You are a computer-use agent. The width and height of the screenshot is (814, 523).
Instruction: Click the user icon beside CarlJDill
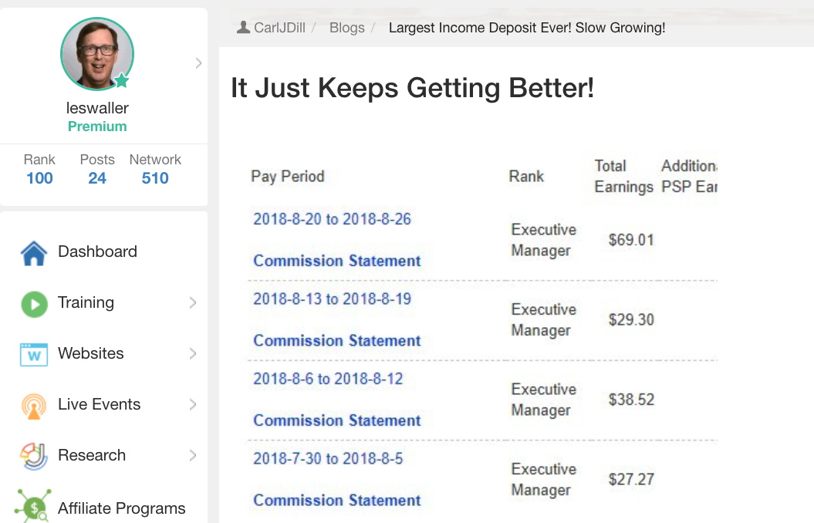click(243, 28)
